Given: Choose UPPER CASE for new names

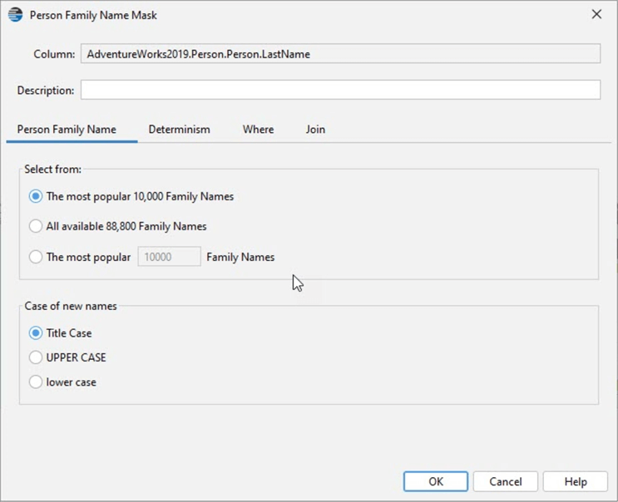Looking at the screenshot, I should 36,357.
